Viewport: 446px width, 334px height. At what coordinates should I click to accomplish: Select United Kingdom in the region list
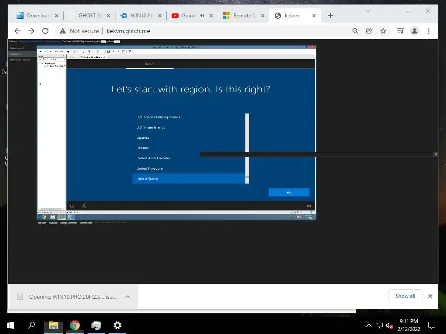(189, 168)
